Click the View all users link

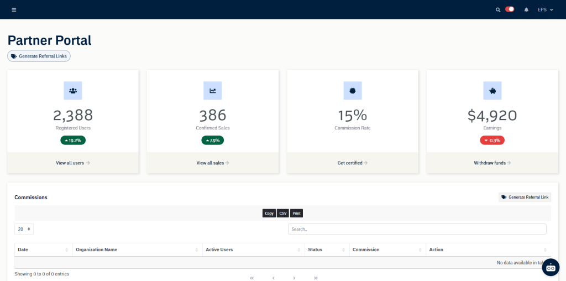pyautogui.click(x=72, y=163)
